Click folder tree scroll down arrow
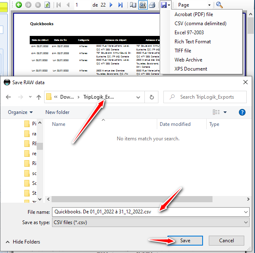The width and height of the screenshot is (255, 253). point(40,199)
